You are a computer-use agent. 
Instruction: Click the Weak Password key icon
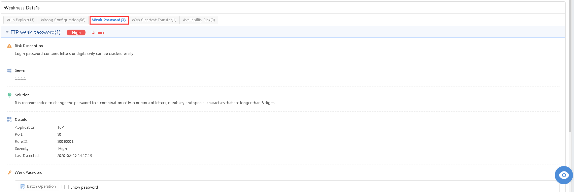pyautogui.click(x=9, y=172)
